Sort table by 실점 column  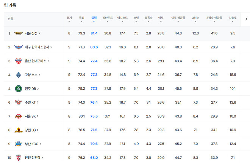point(94,19)
